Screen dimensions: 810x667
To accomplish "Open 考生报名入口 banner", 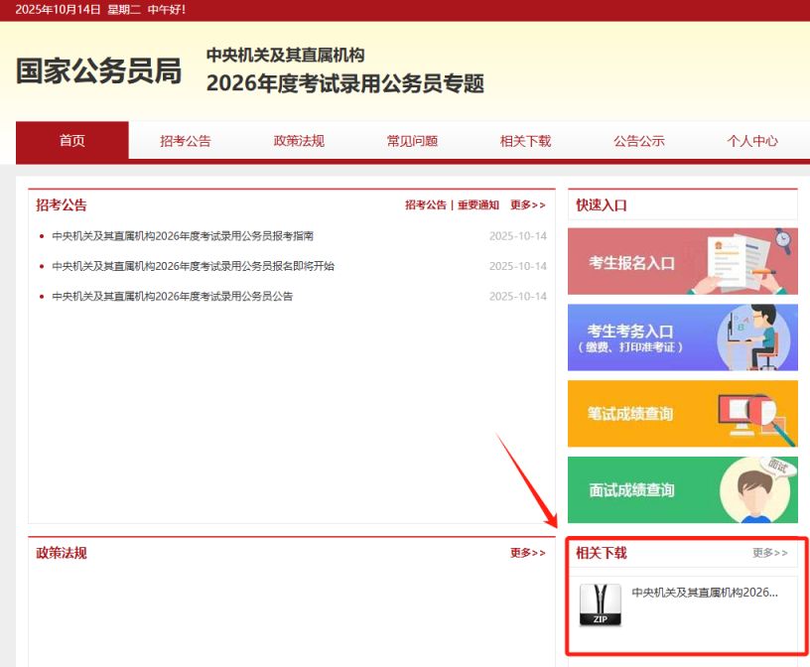I will 682,262.
